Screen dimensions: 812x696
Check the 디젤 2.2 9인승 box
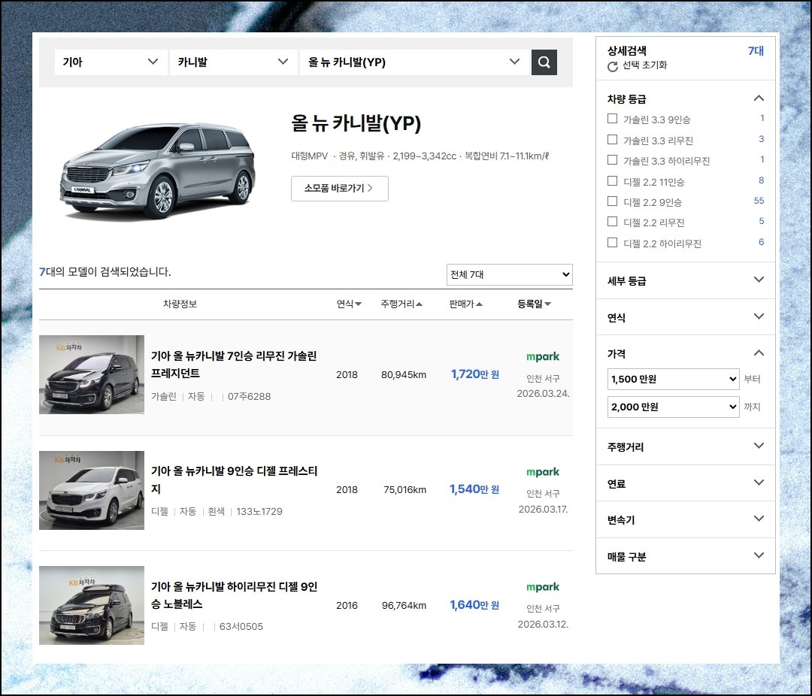[612, 201]
